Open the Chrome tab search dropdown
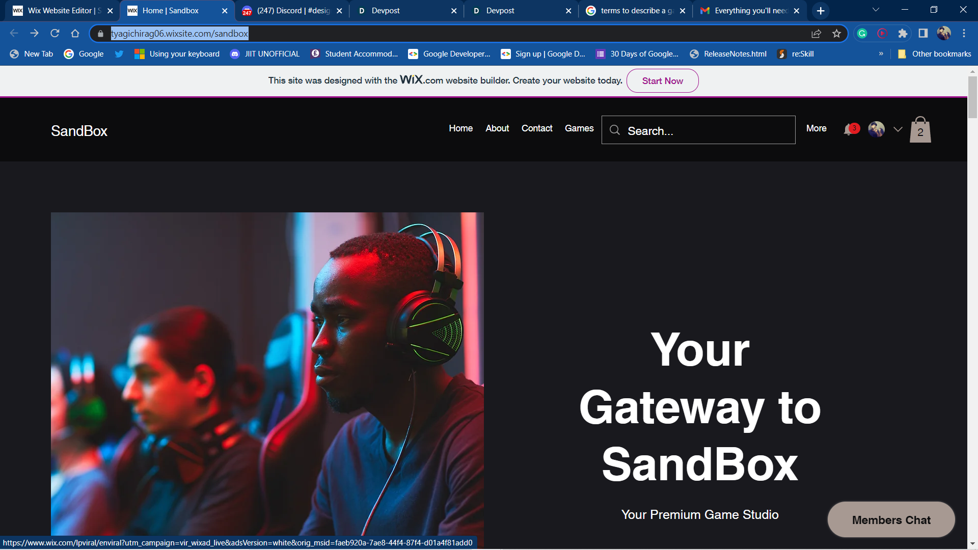 [876, 10]
